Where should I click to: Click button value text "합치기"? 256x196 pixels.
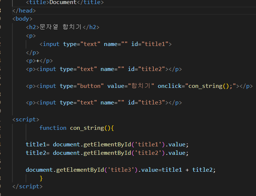point(141,86)
